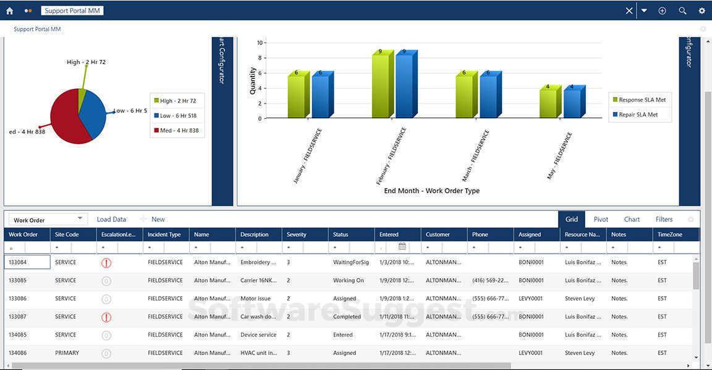Open grid settings gear beside Filters
The height and width of the screenshot is (370, 712).
pos(690,219)
